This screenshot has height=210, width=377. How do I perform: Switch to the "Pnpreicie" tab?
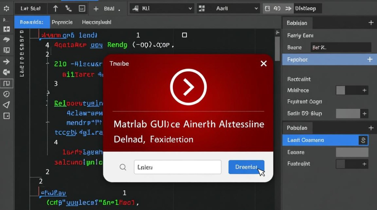[62, 22]
